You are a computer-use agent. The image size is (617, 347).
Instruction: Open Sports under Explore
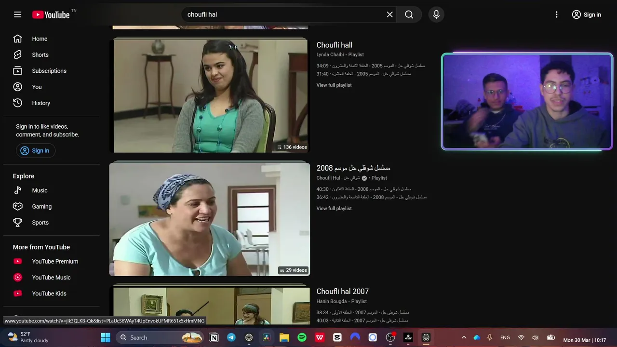[x=52, y=222]
